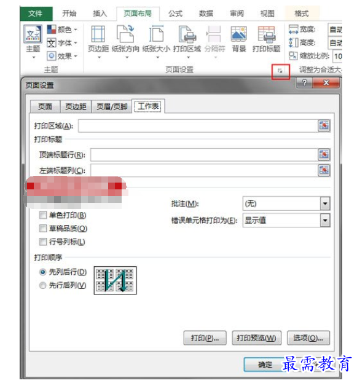Switch to the 公式 formulas ribbon tab

[x=175, y=13]
